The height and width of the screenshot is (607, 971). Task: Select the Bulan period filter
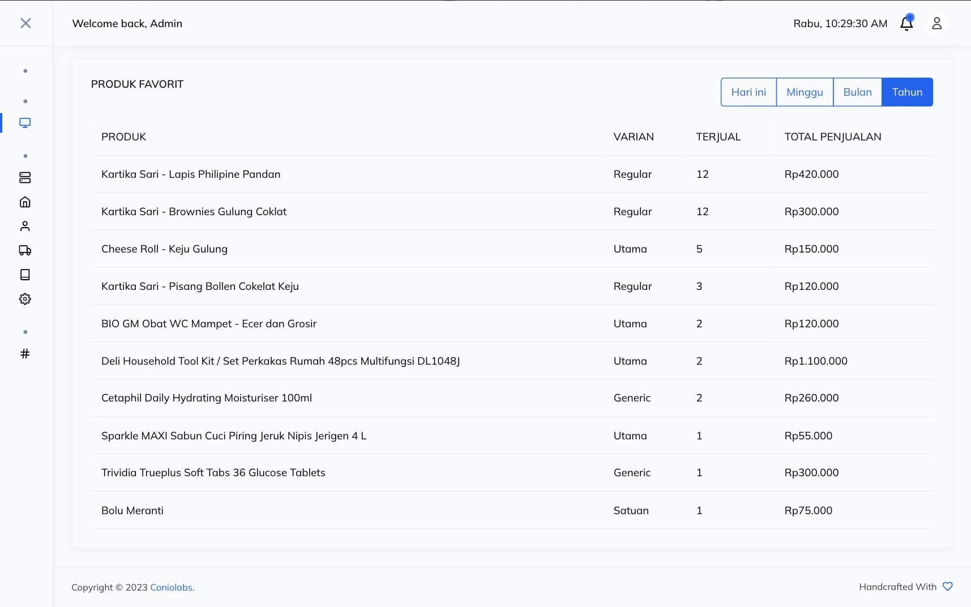click(857, 92)
